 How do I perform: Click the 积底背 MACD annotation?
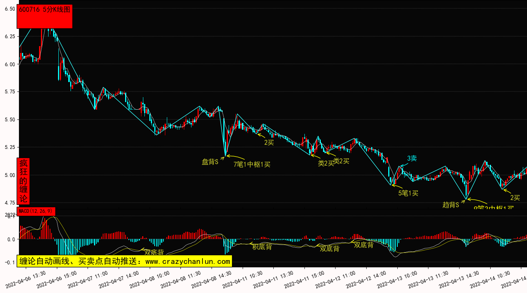click(262, 247)
